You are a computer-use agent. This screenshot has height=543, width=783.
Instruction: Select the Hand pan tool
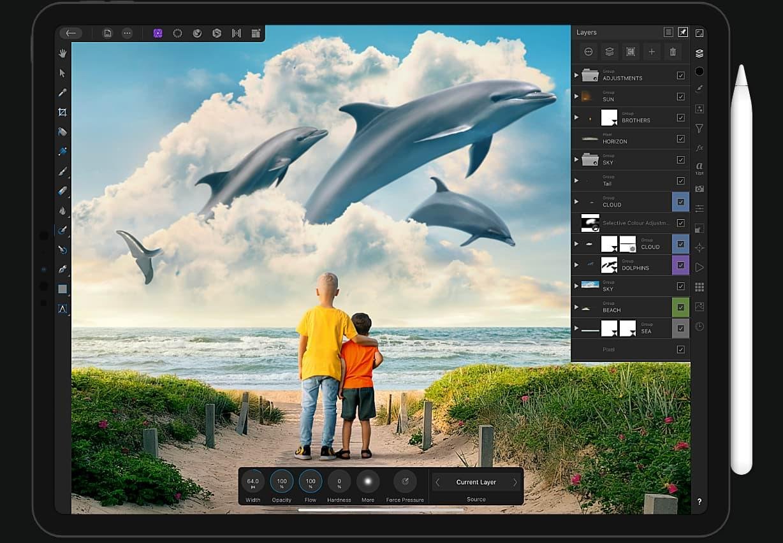pyautogui.click(x=62, y=54)
